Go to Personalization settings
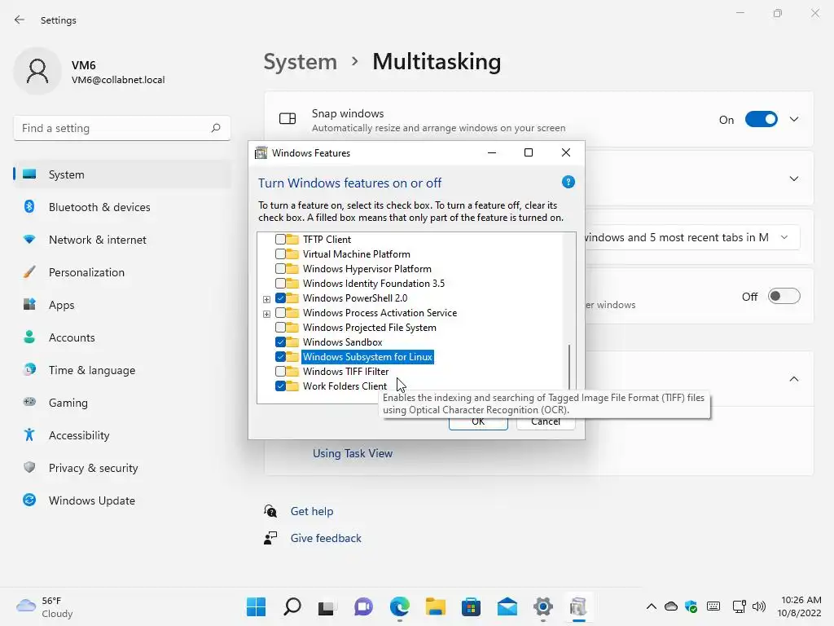 point(122,272)
